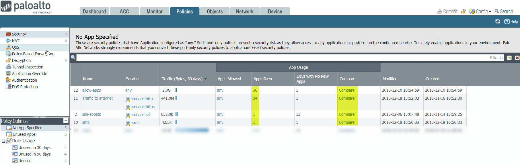Open Help from the blue bar
This screenshot has width=520, height=165.
tap(511, 21)
